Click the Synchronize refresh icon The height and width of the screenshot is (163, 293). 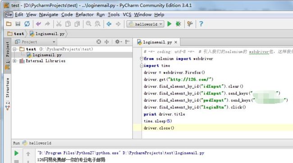(x=27, y=24)
